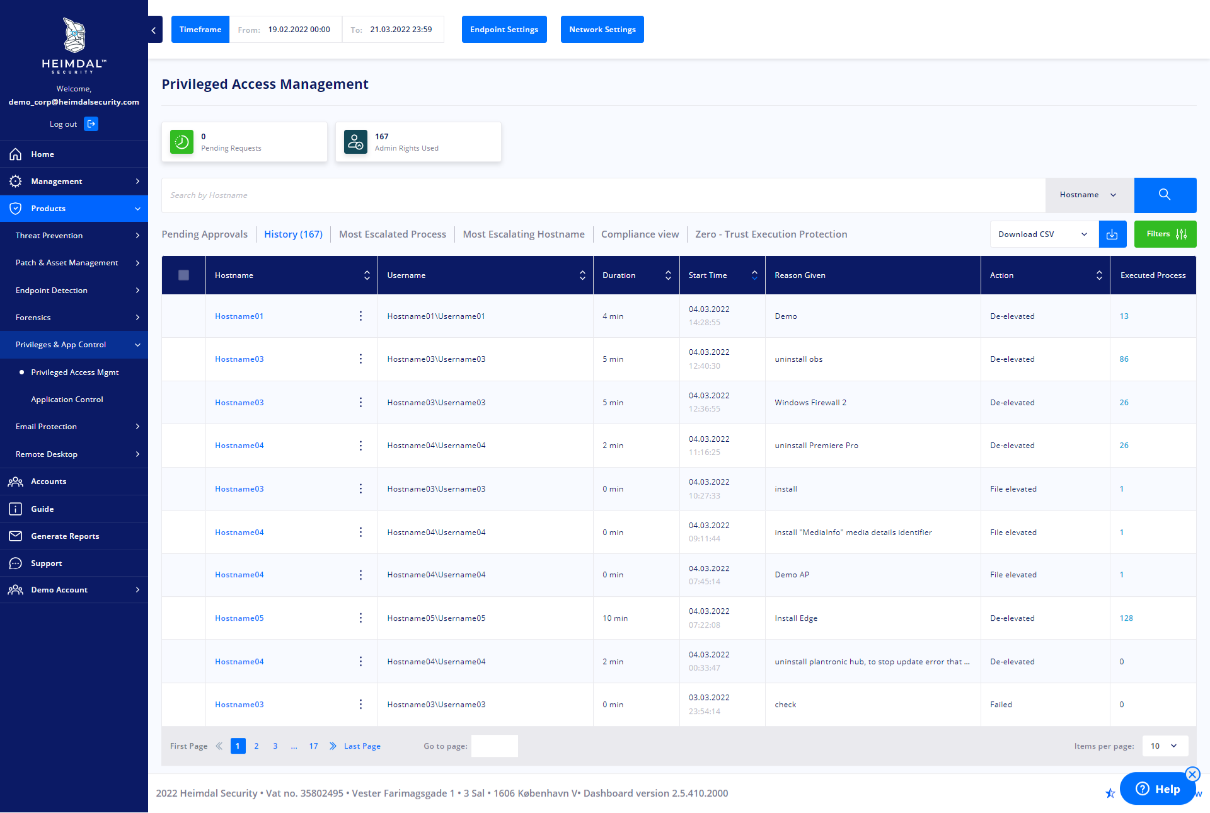
Task: Select the History (167) tab
Action: [293, 234]
